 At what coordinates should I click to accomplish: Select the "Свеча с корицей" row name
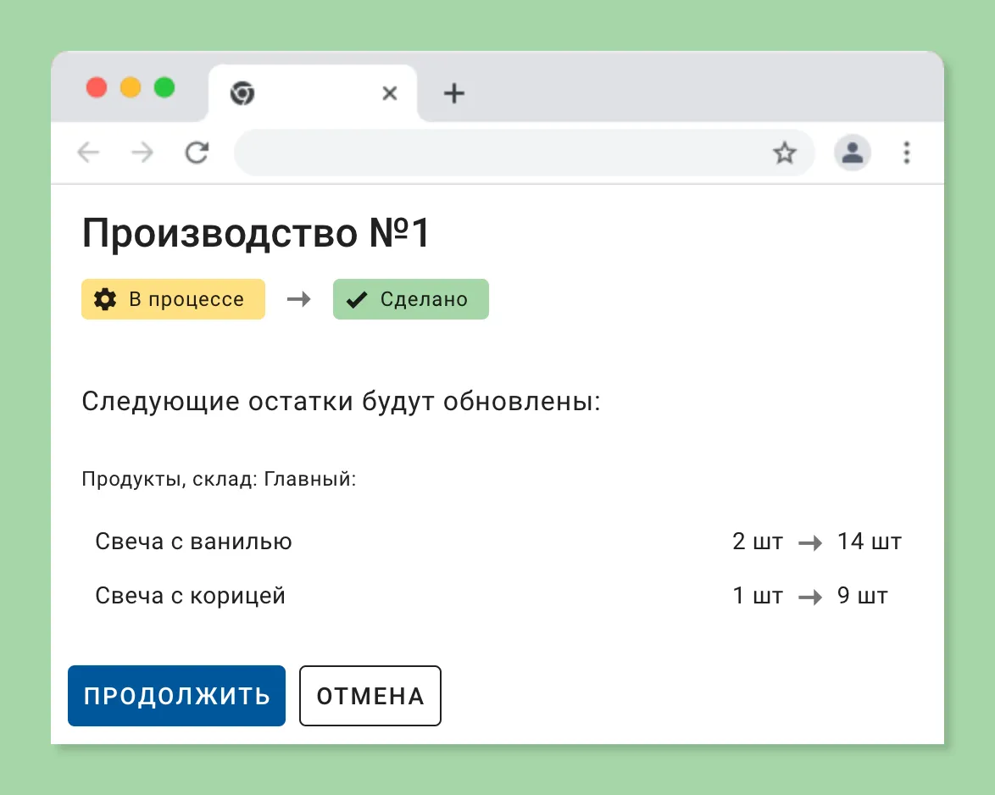pyautogui.click(x=191, y=596)
